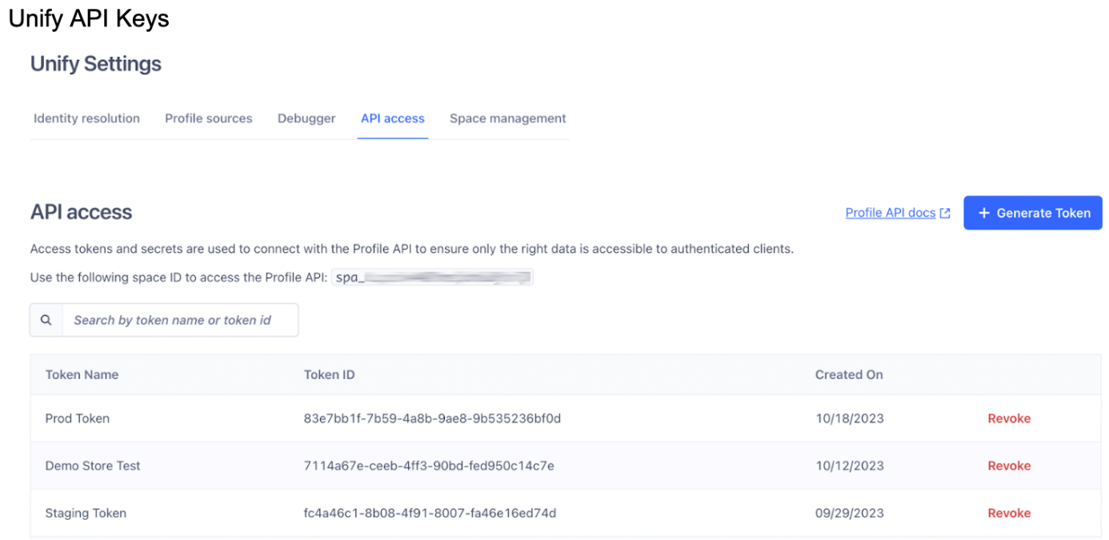Open the Profile API docs link
This screenshot has width=1109, height=540.
coord(890,213)
